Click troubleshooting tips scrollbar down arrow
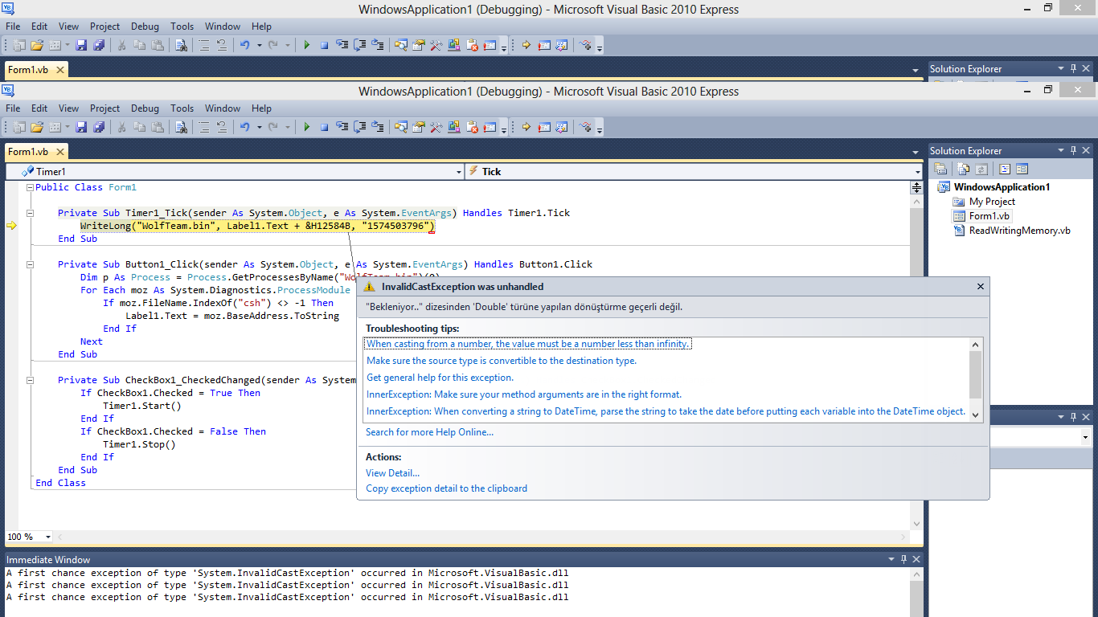This screenshot has height=617, width=1098. 976,415
